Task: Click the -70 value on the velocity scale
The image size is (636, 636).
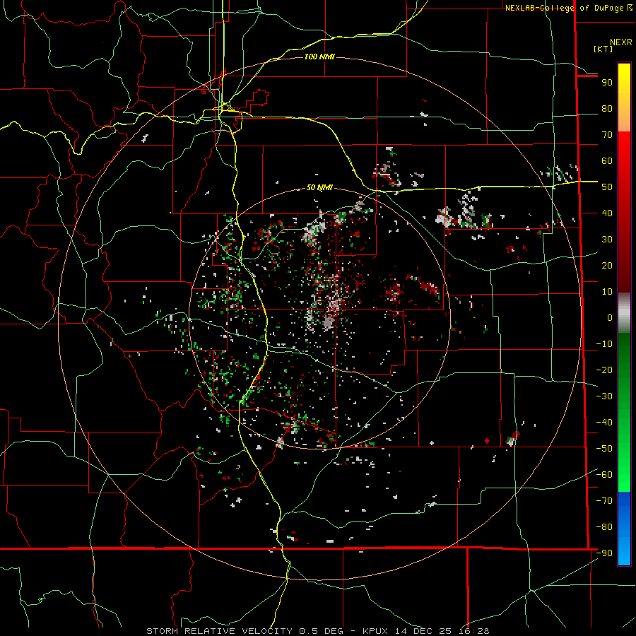Action: pos(604,501)
